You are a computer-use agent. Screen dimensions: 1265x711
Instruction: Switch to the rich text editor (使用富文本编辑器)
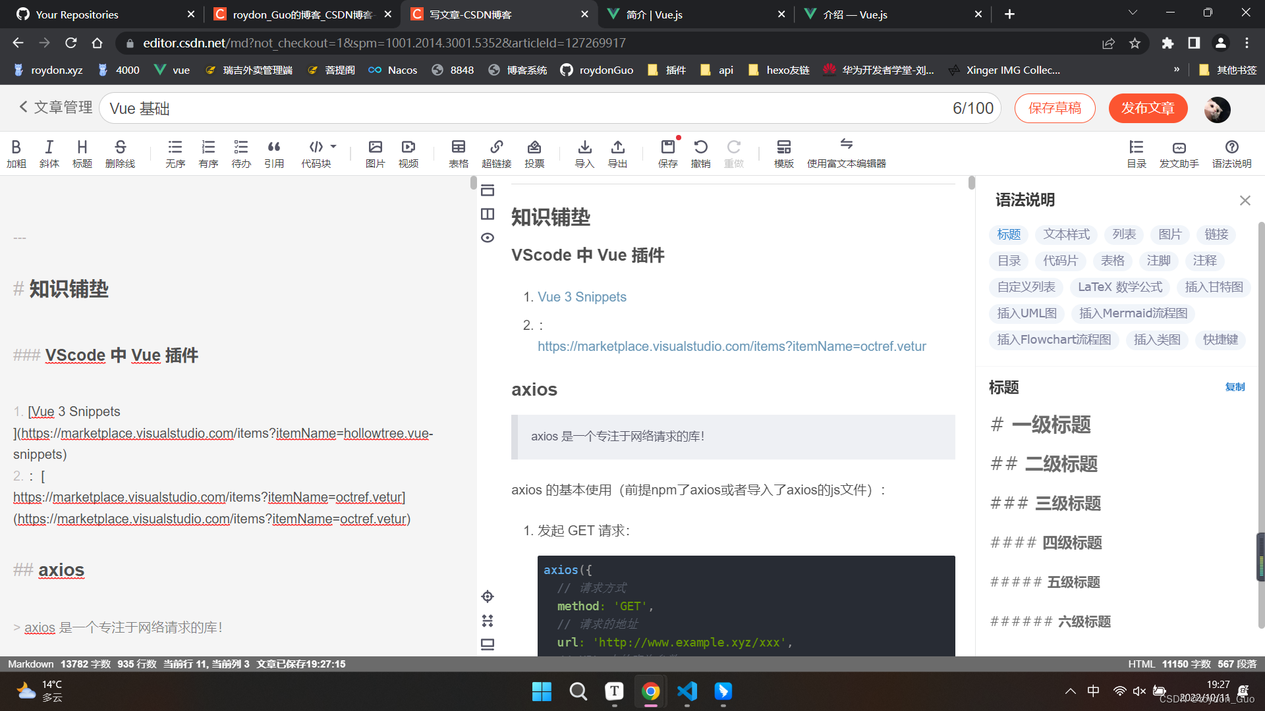pos(846,153)
